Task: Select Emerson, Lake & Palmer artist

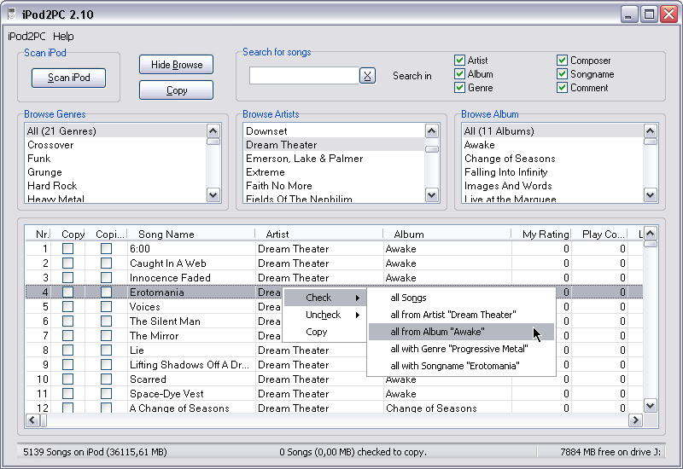Action: pos(304,159)
